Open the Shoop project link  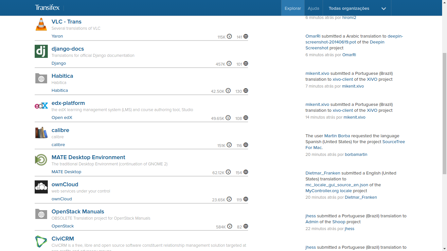pos(339,222)
